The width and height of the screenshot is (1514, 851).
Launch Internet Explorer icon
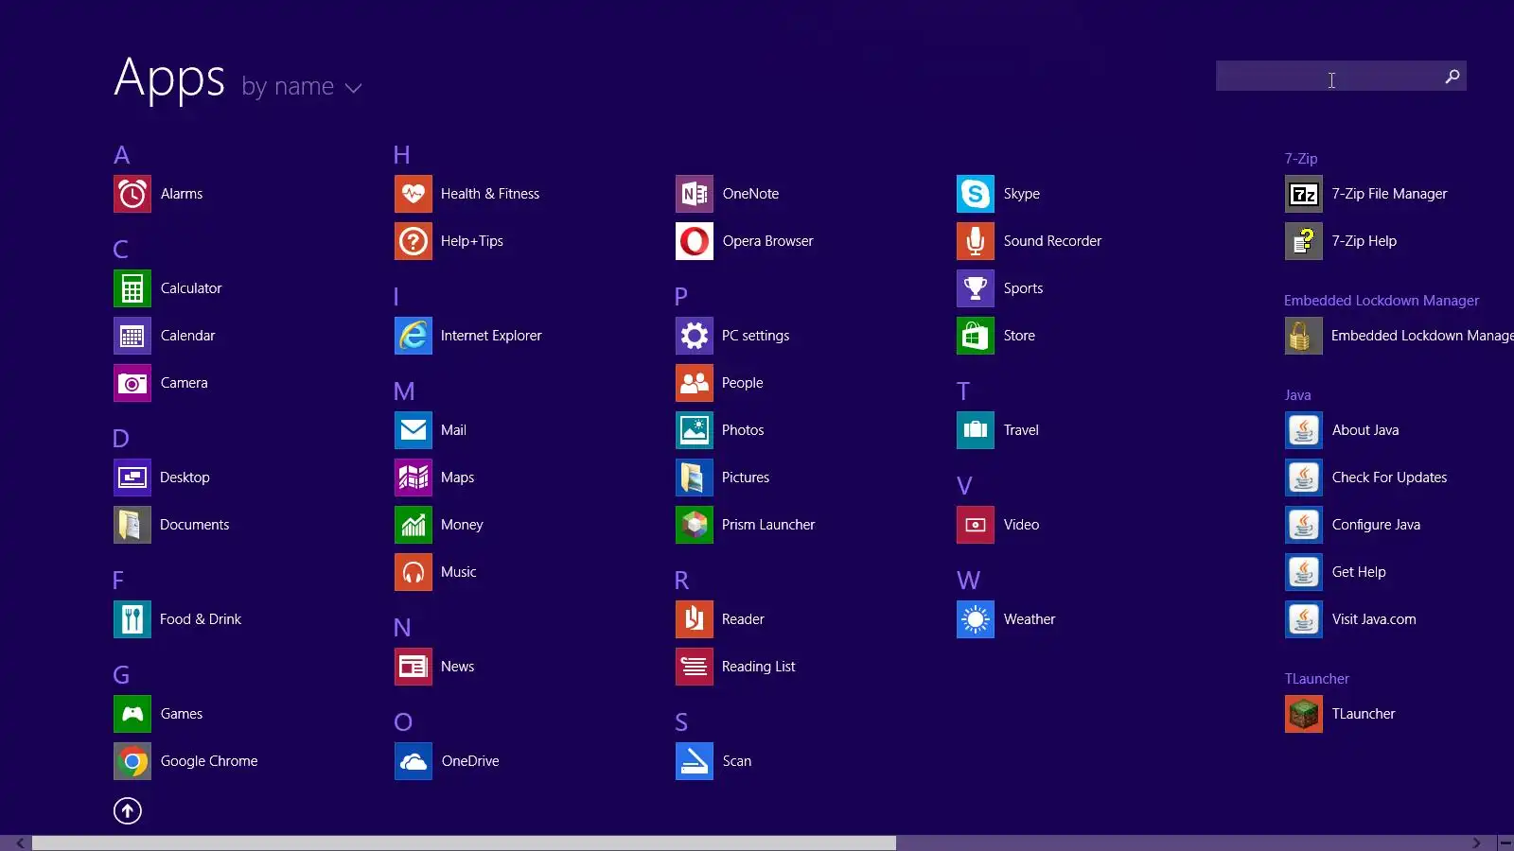click(414, 336)
